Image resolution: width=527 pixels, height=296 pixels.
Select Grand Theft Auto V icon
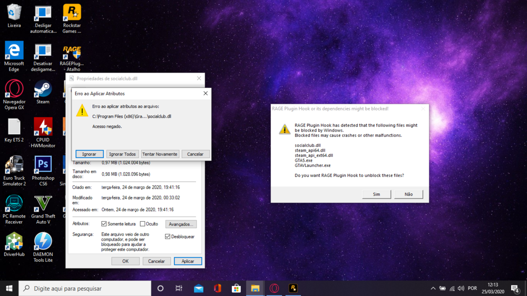click(x=43, y=209)
